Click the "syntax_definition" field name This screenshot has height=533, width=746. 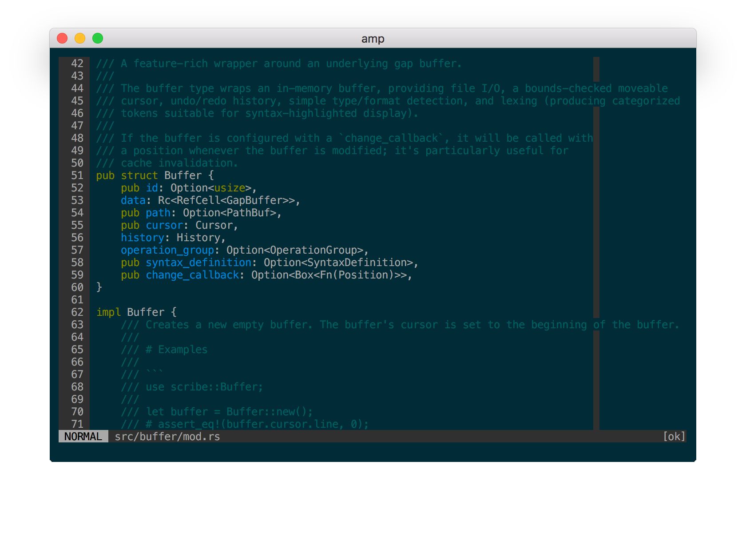point(198,263)
